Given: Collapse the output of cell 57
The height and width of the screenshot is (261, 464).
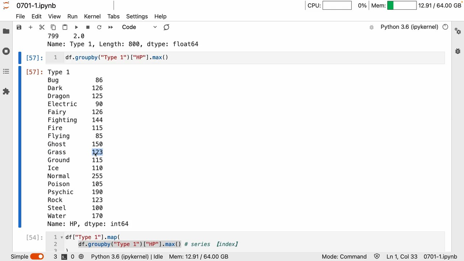Looking at the screenshot, I should (x=20, y=147).
